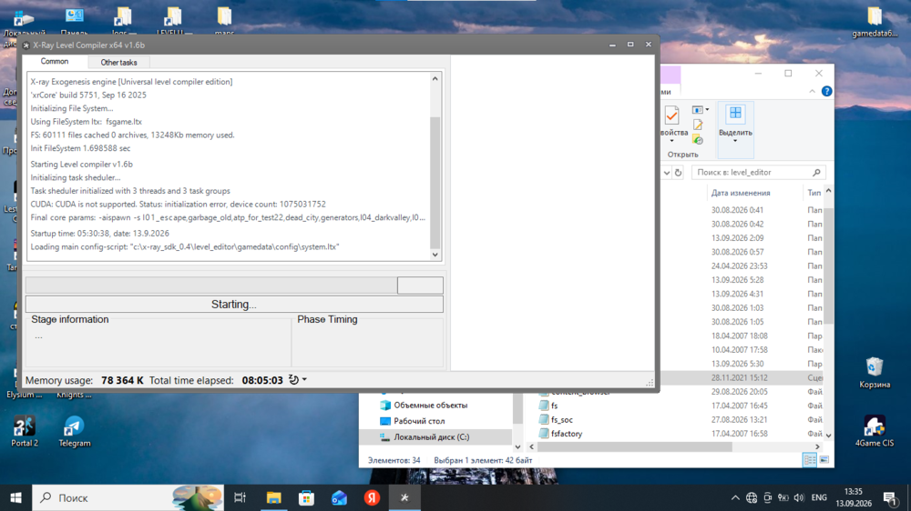
Task: Open the Корзина recycle bin icon
Action: pyautogui.click(x=875, y=373)
